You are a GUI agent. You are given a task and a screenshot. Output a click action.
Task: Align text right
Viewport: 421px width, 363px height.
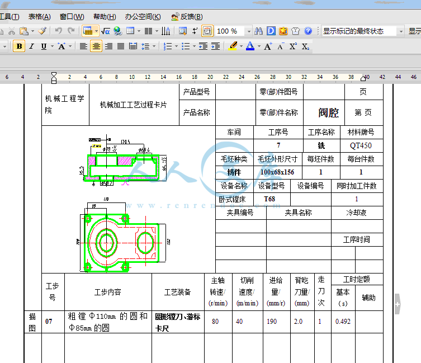(x=108, y=46)
